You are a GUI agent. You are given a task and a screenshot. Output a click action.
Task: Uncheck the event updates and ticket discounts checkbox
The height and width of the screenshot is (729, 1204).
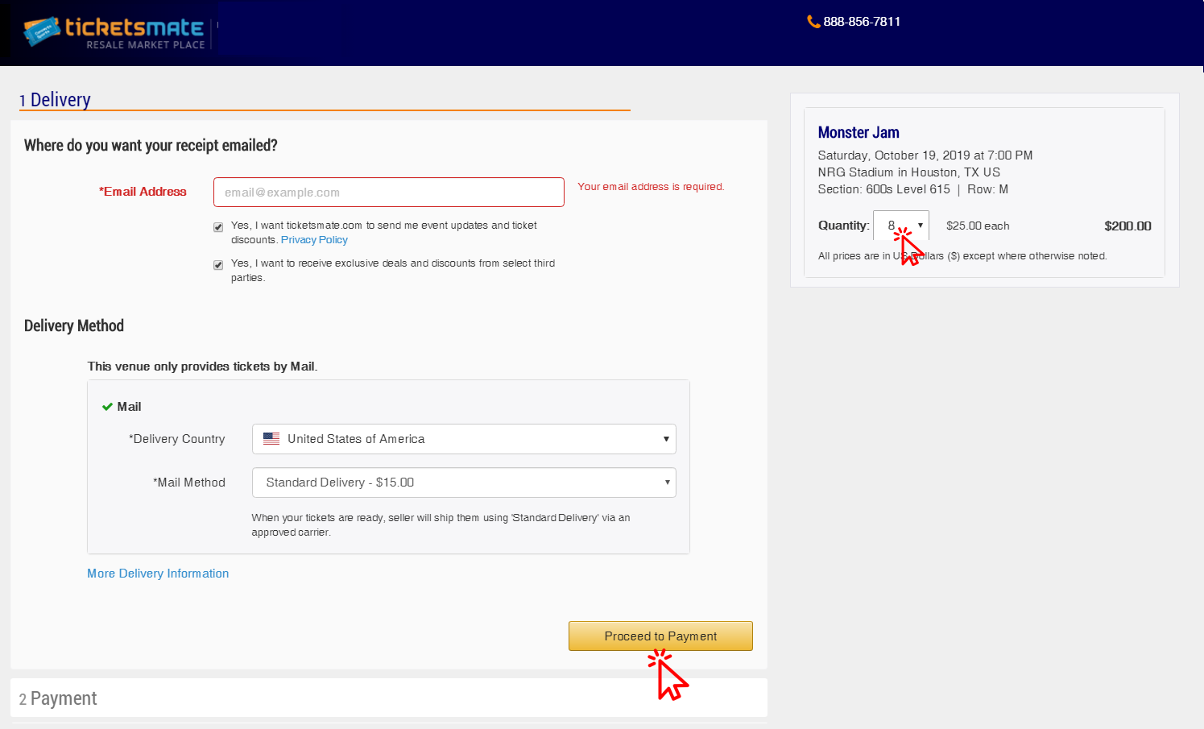tap(218, 227)
